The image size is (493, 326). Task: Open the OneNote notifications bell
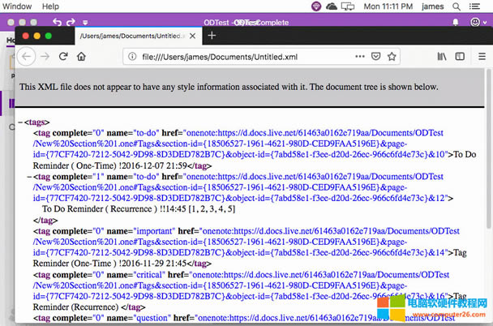[454, 21]
